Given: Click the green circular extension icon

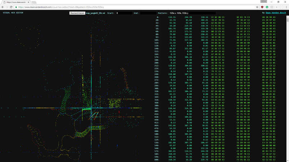Looking at the screenshot, I should point(267,7).
